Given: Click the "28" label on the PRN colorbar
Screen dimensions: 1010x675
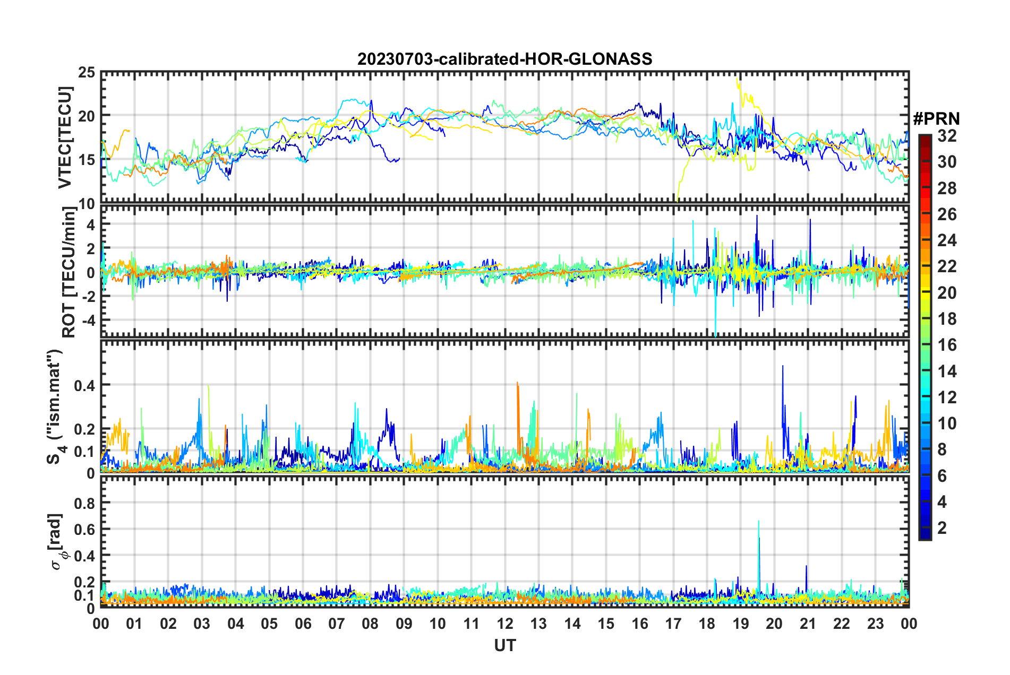Looking at the screenshot, I should 947,188.
